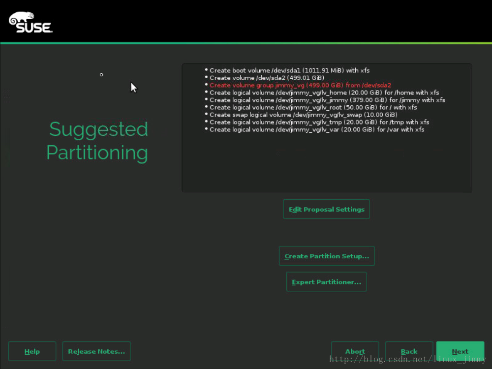The image size is (492, 369).
Task: Click the SUSE chameleon logo
Action: tap(31, 22)
